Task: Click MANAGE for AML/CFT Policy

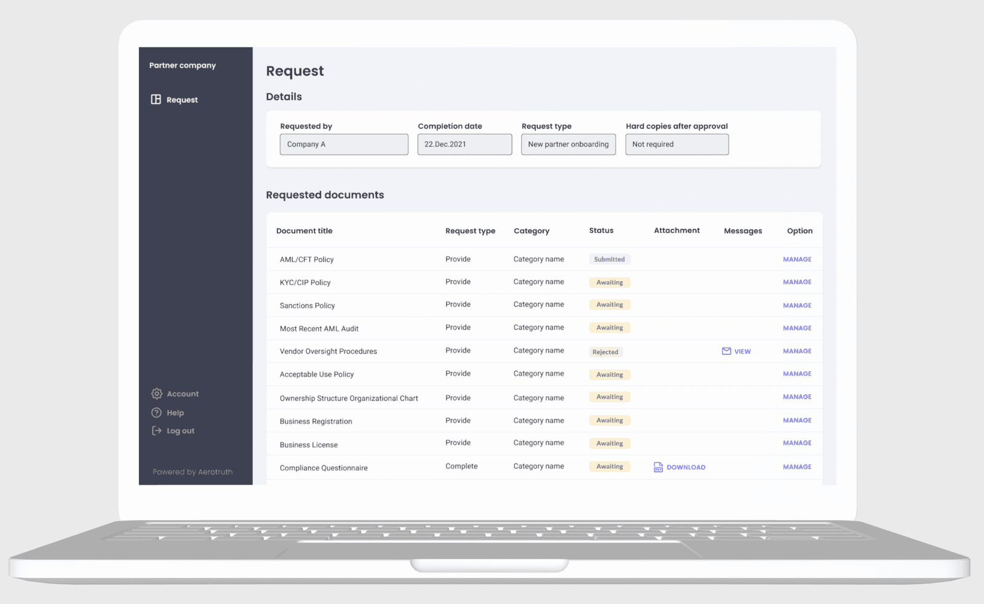Action: (x=797, y=260)
